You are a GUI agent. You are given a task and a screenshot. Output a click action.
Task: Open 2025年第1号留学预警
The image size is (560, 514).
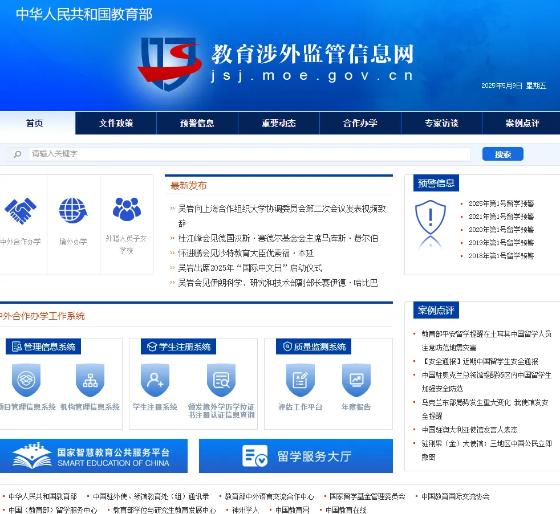(x=501, y=203)
